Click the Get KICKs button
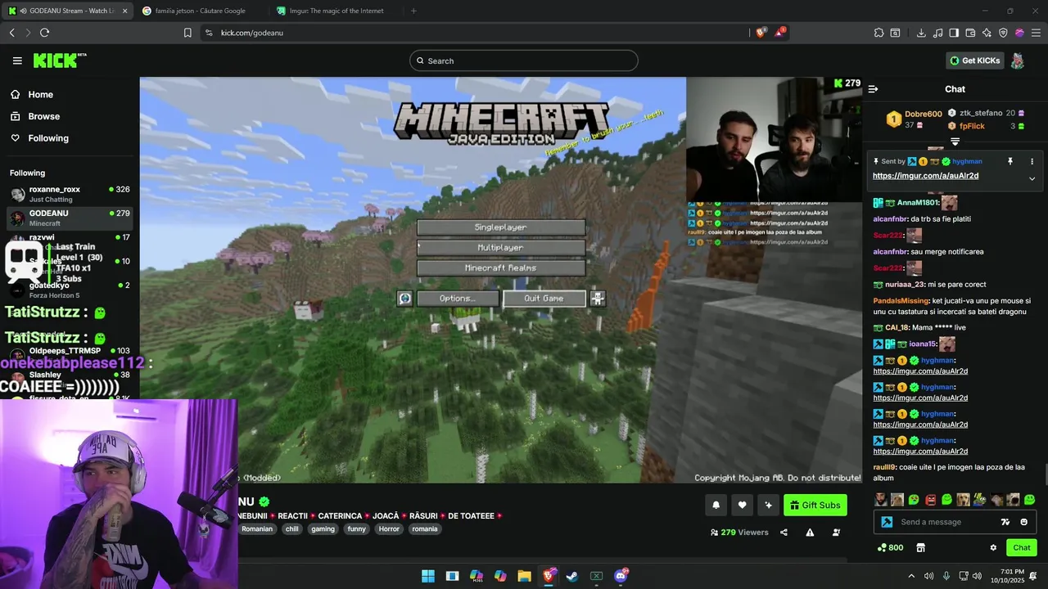The height and width of the screenshot is (589, 1048). point(974,61)
